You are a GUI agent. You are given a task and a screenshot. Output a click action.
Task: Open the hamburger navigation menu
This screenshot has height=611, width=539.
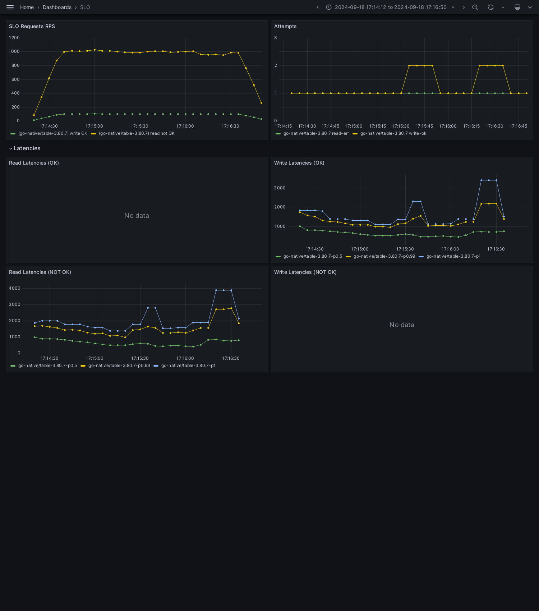click(10, 7)
